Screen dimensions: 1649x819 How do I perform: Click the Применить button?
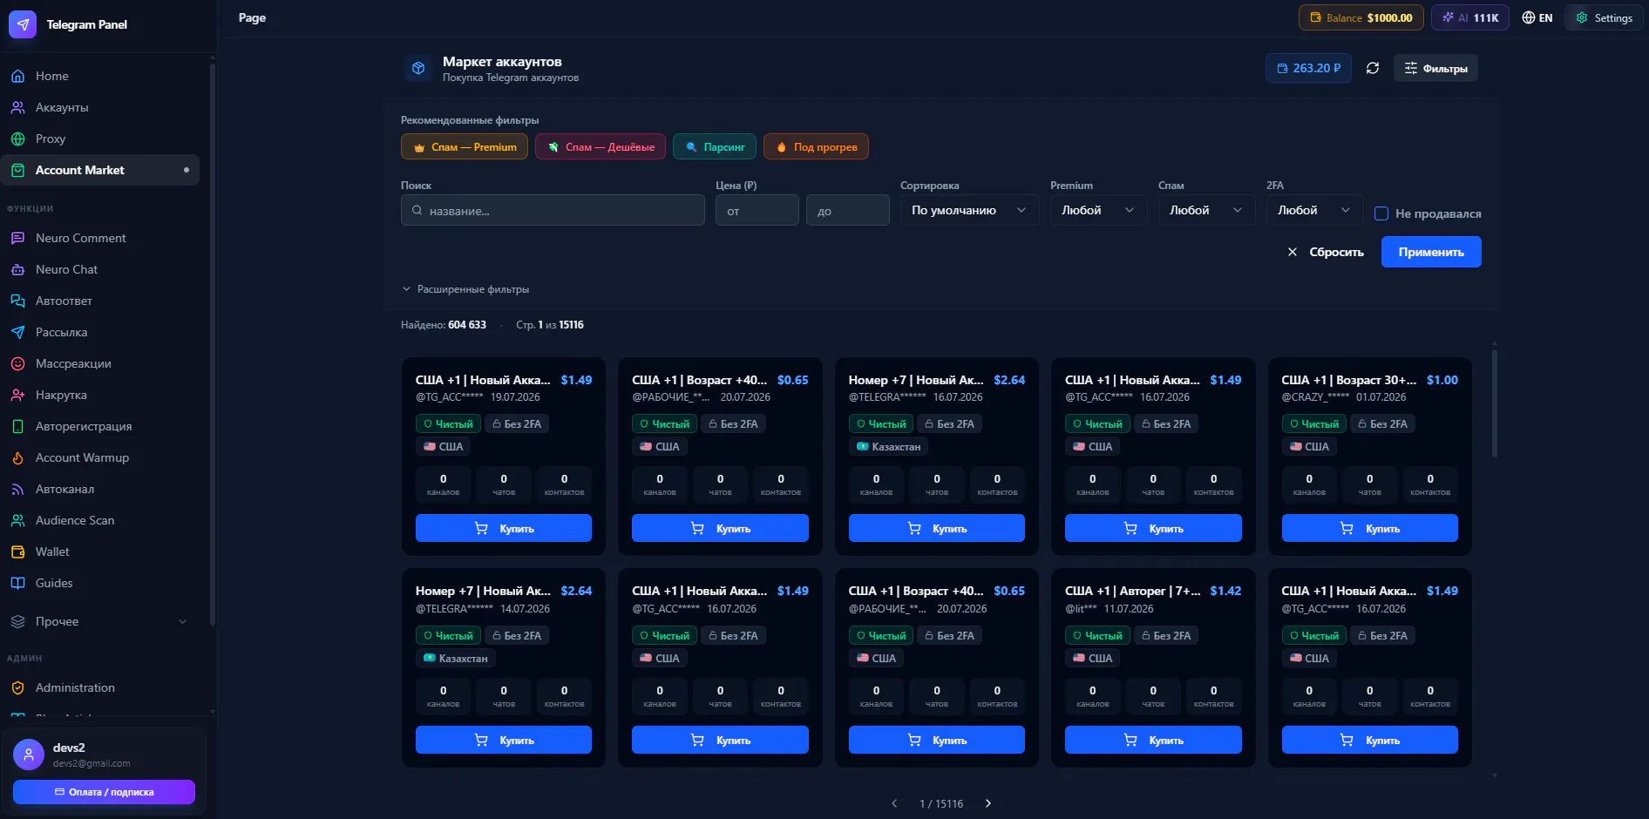(x=1431, y=252)
